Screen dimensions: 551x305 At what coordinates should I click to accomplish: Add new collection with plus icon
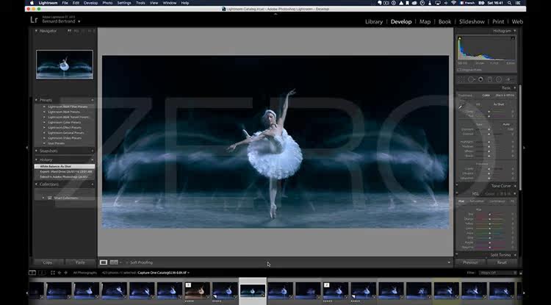[93, 184]
